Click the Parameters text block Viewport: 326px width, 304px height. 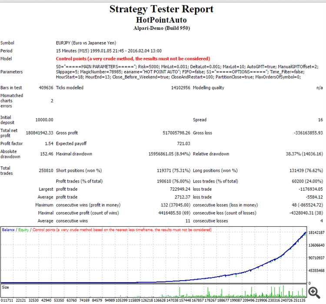click(187, 72)
